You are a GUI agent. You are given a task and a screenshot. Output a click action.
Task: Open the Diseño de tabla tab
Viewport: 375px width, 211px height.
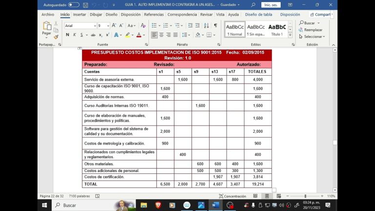(258, 14)
